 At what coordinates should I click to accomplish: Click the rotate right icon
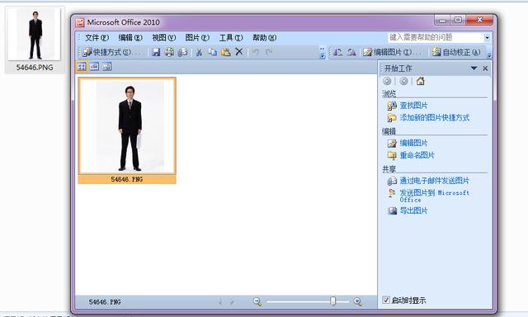click(x=351, y=52)
